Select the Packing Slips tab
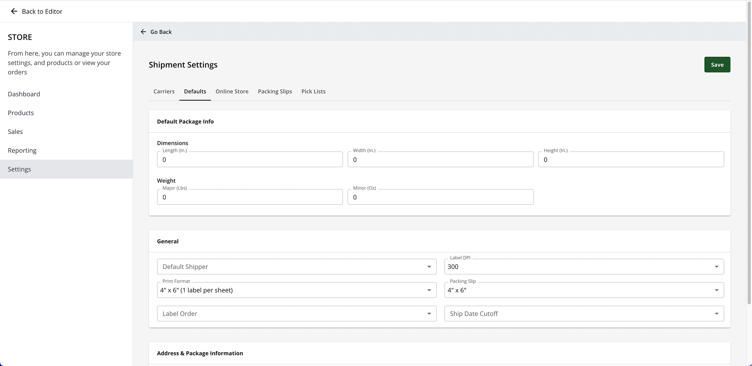This screenshot has width=752, height=366. click(275, 92)
